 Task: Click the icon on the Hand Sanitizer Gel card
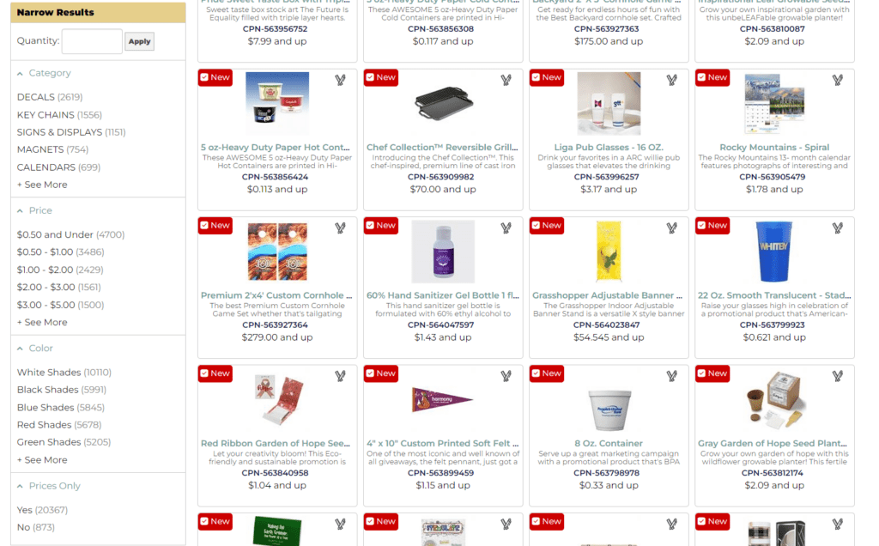(x=506, y=228)
